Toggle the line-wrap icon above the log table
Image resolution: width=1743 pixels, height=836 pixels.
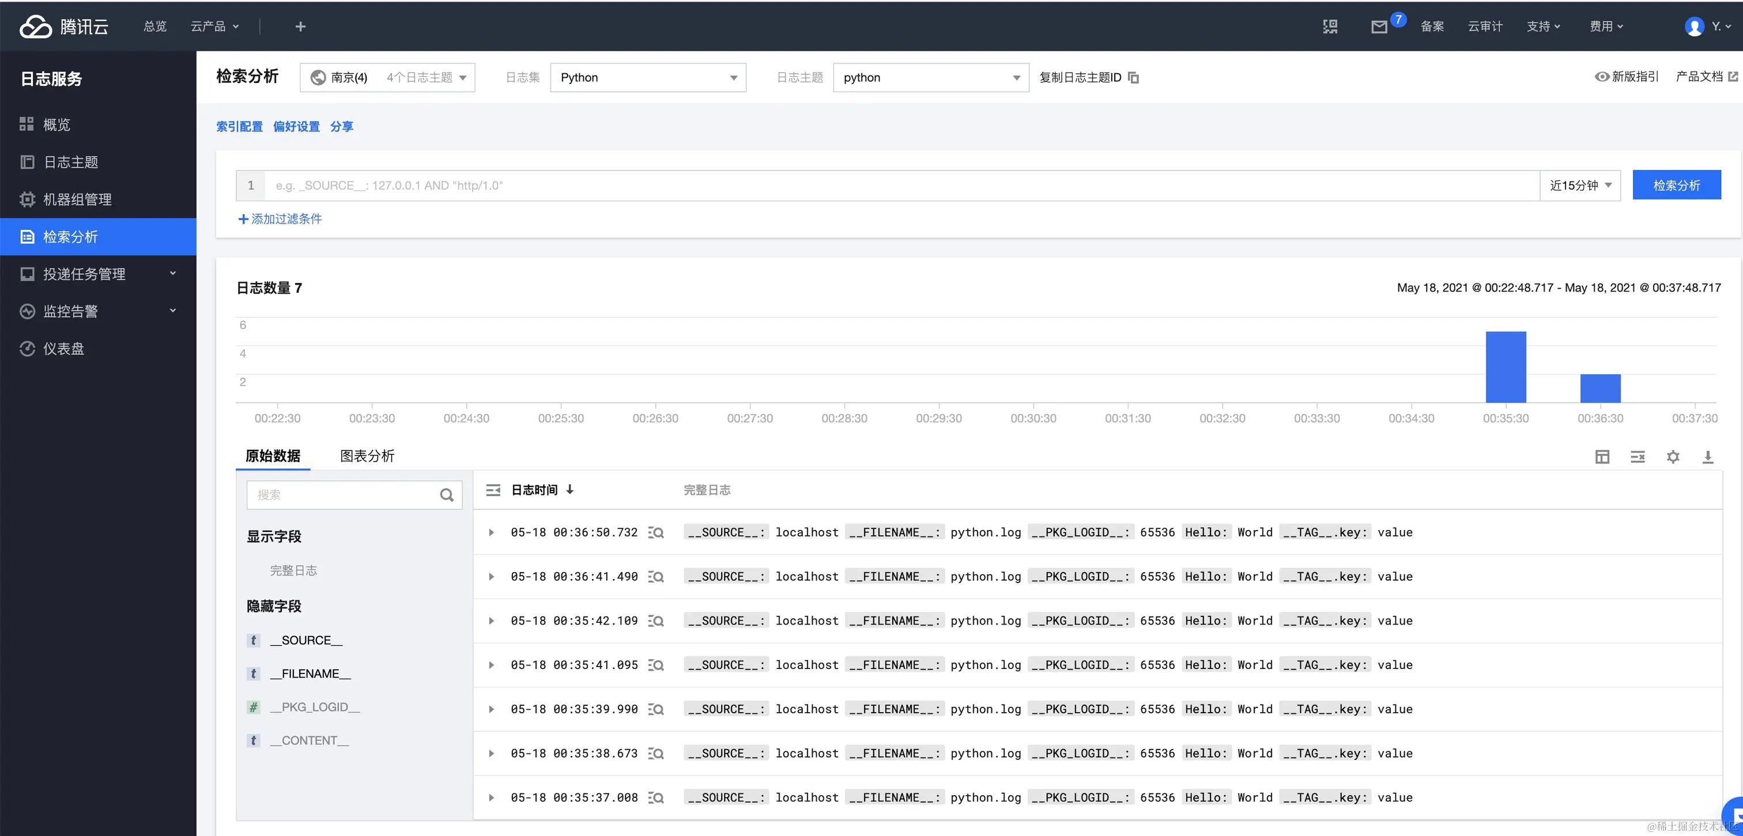(x=1637, y=457)
